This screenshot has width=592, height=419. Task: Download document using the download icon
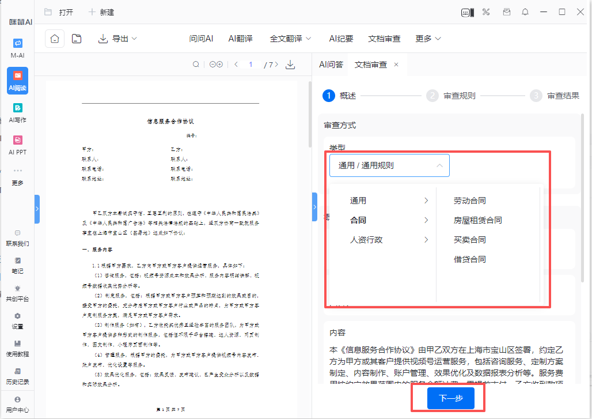tap(290, 65)
